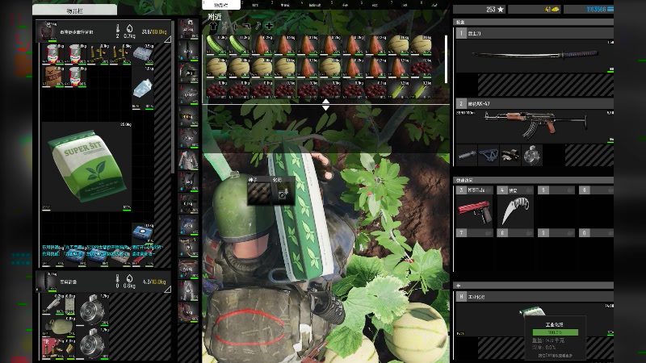646x363 pixels.
Task: Select the AK-47 rail mount attachment
Action: [489, 155]
